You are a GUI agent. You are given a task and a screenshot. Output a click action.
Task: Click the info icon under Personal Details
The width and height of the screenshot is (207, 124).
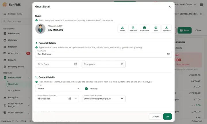pyautogui.click(x=37, y=47)
